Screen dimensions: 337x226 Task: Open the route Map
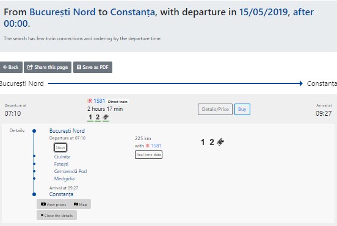pyautogui.click(x=80, y=204)
